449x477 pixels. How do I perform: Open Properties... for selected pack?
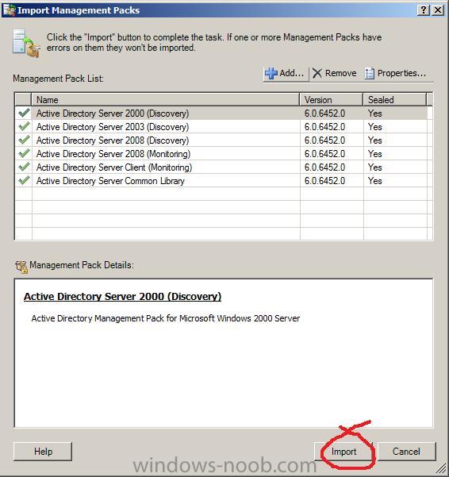pos(396,73)
